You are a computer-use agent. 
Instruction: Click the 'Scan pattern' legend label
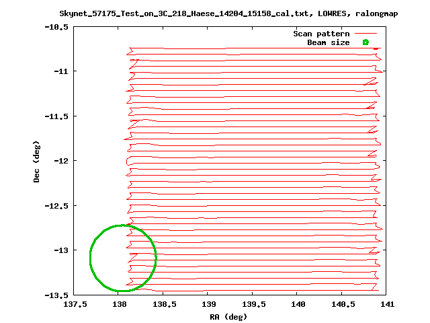(x=321, y=34)
